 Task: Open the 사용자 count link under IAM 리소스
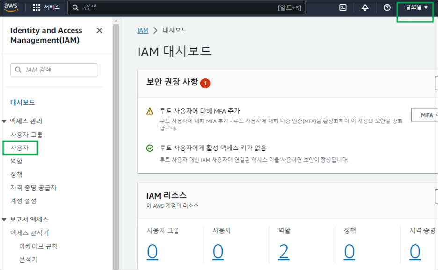point(218,252)
